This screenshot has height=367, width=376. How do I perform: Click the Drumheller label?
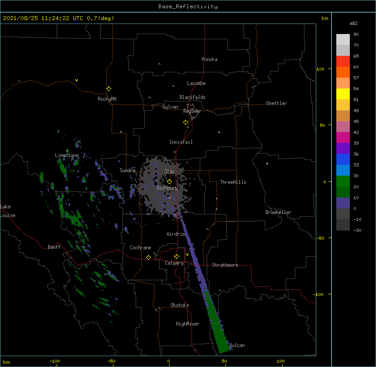(278, 212)
